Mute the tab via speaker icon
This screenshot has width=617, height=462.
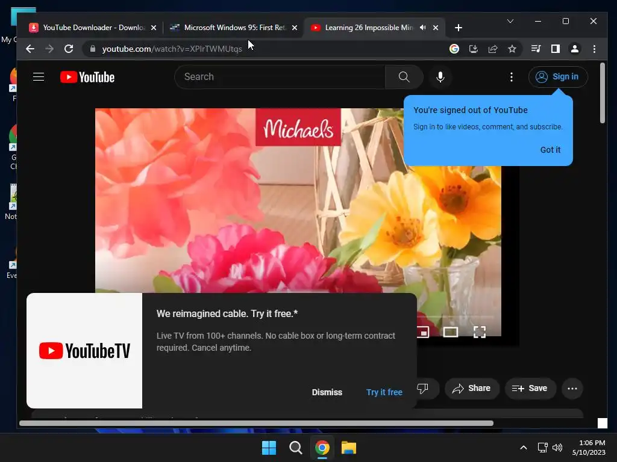point(422,28)
